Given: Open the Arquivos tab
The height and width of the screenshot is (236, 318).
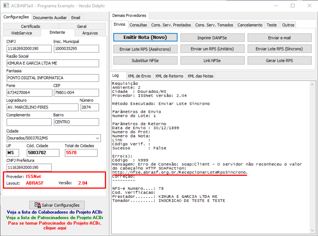Looking at the screenshot, I should [x=90, y=33].
